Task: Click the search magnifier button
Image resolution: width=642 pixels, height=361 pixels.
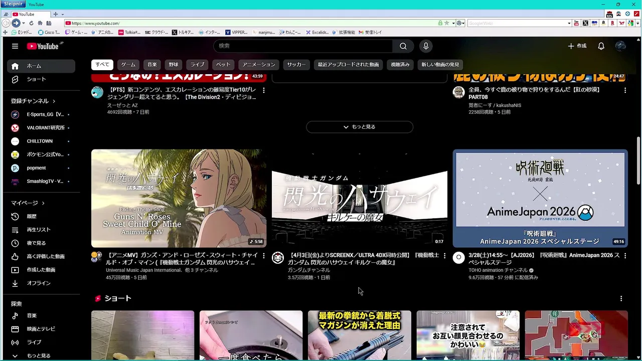Action: point(403,46)
